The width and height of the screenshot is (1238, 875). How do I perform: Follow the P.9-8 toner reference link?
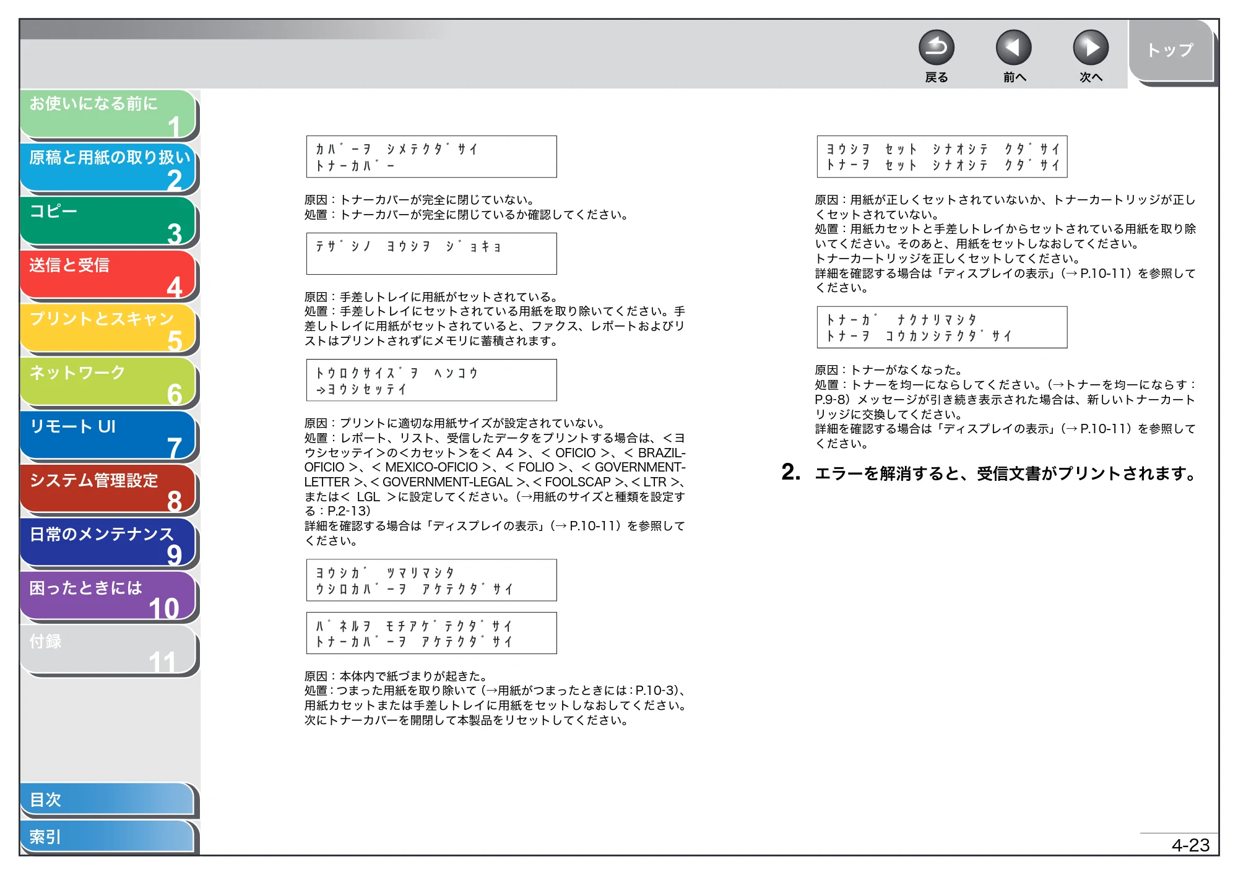(832, 400)
